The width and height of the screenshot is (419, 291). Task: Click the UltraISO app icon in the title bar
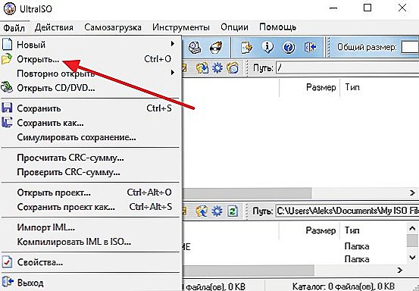pos(9,8)
